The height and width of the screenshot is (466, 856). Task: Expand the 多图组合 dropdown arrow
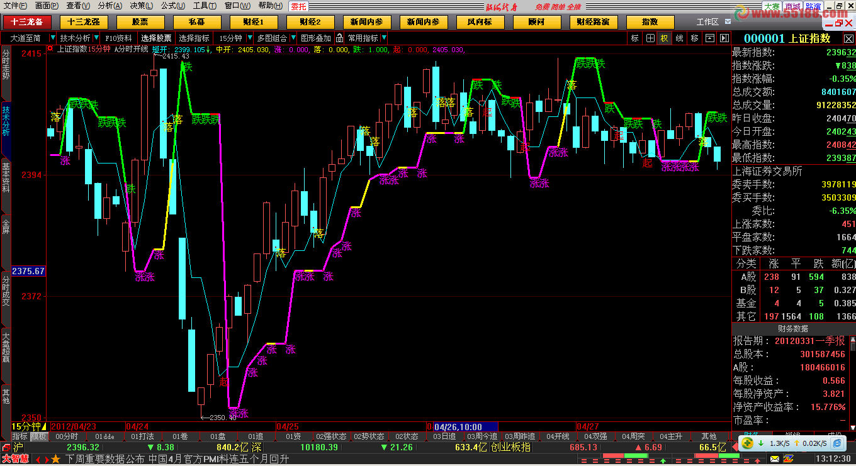pos(292,38)
